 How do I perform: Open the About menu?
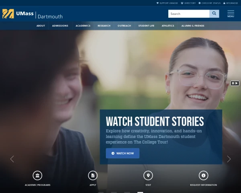point(41,26)
